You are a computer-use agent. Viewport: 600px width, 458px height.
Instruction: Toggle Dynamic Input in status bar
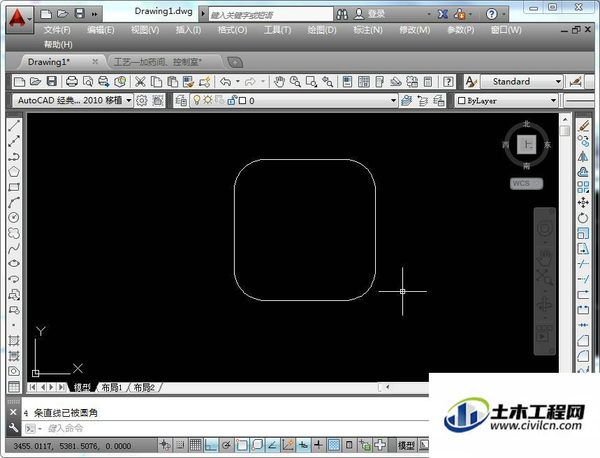tap(303, 445)
